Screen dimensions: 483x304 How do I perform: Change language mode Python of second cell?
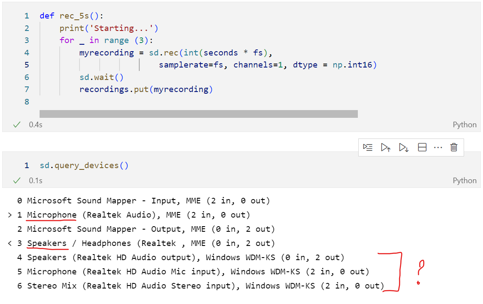click(465, 180)
